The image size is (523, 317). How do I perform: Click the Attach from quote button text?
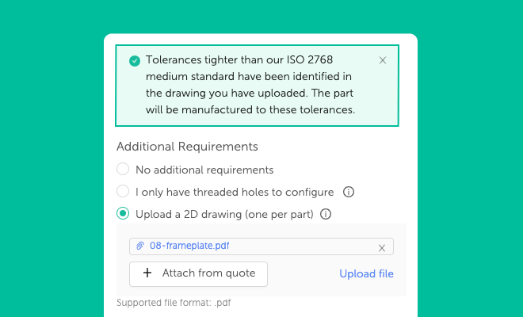tap(208, 273)
